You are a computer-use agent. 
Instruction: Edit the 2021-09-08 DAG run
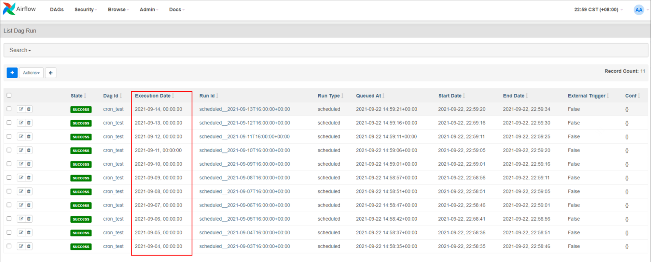click(21, 191)
